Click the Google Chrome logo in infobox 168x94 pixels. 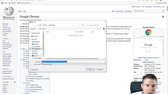[x=149, y=32]
